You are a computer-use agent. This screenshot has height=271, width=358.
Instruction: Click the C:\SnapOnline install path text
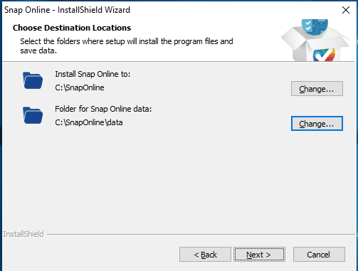(80, 87)
